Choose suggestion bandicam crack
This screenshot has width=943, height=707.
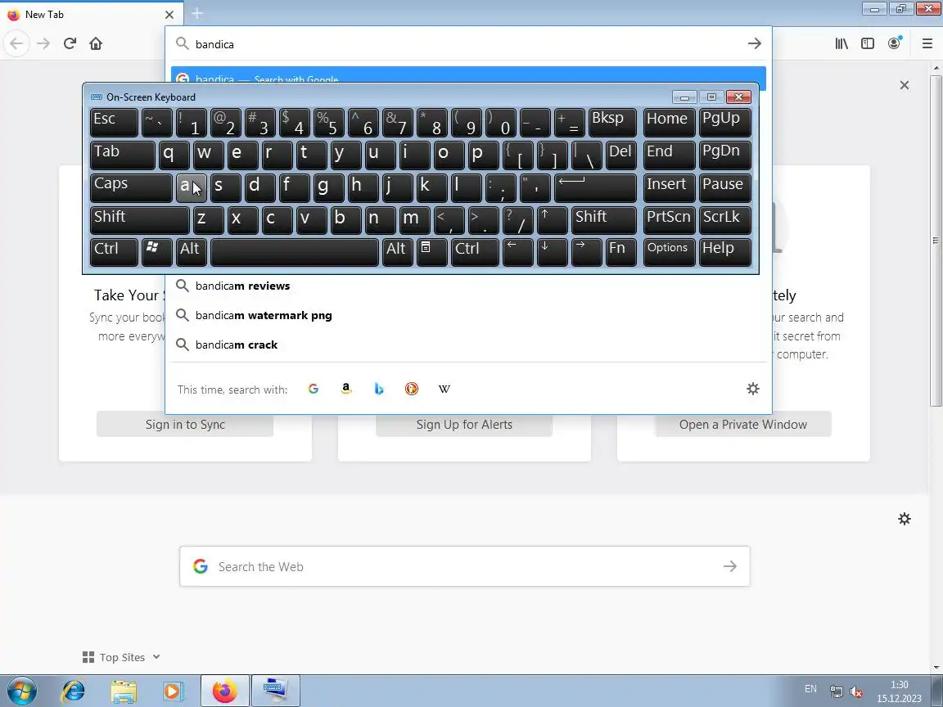[468, 345]
